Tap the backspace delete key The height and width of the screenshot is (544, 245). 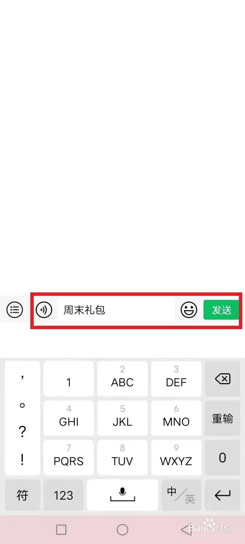223,378
